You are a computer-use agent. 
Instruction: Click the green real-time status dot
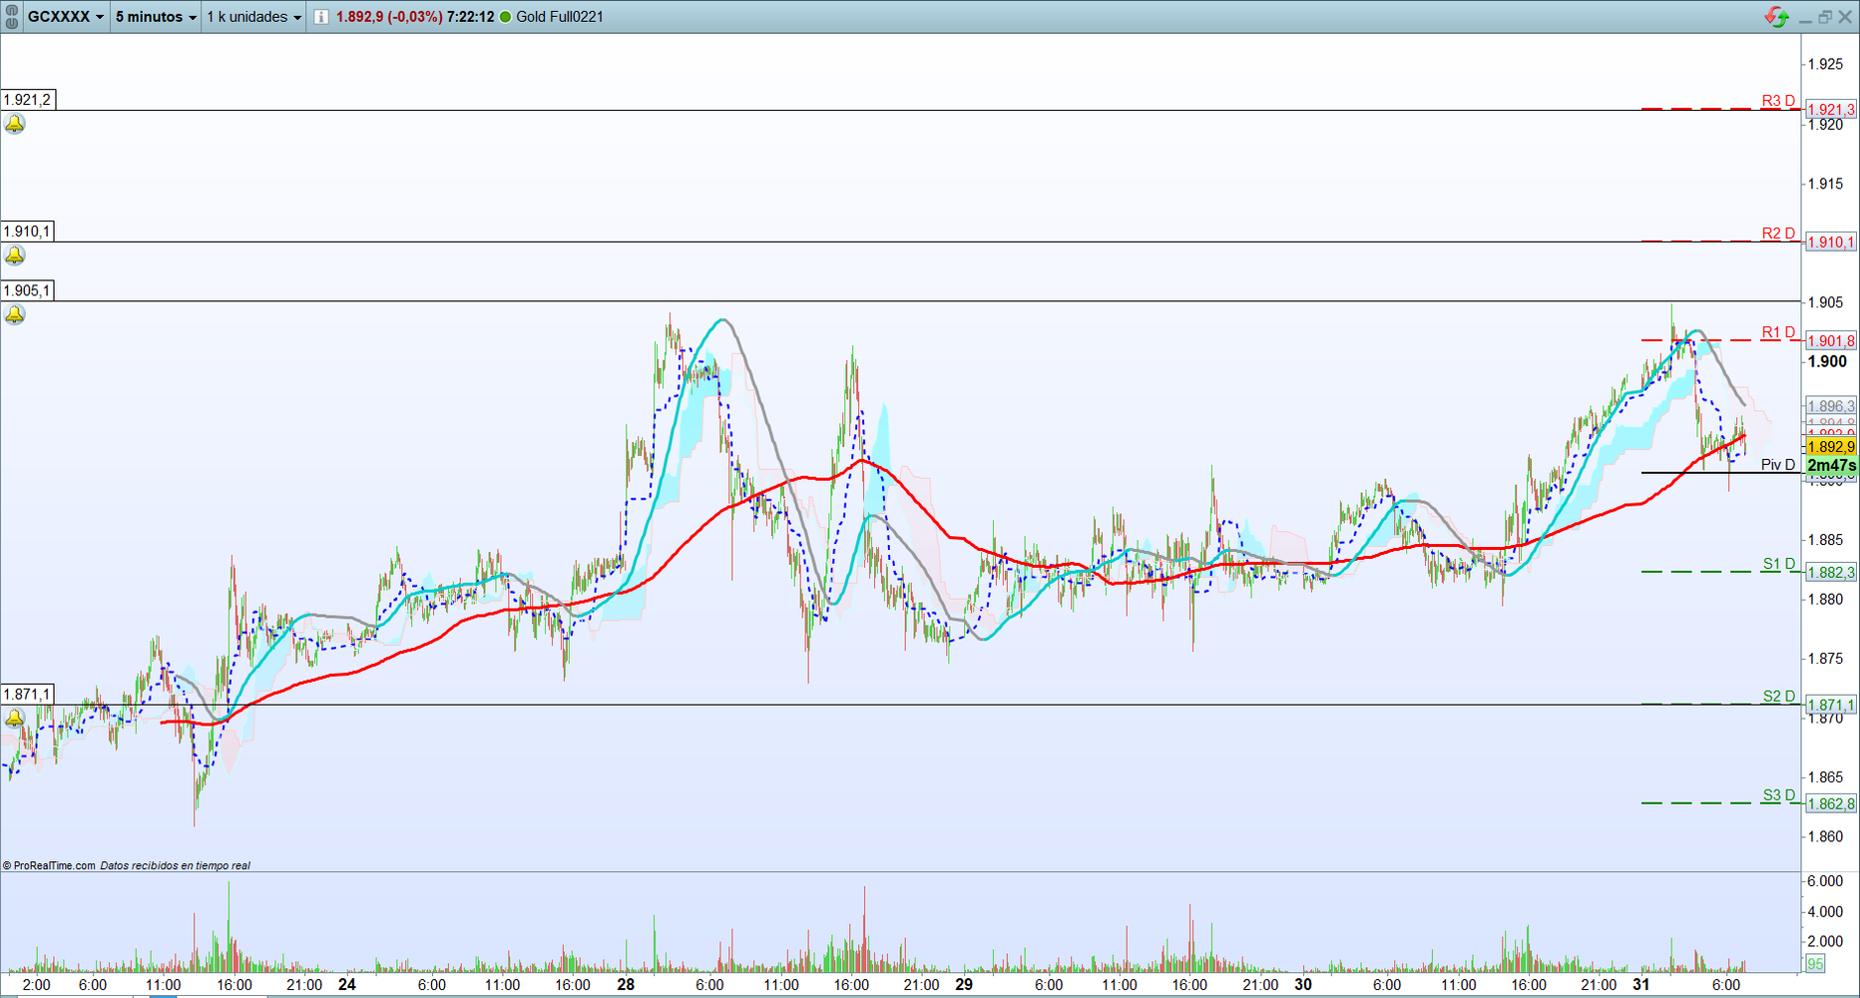tap(505, 17)
